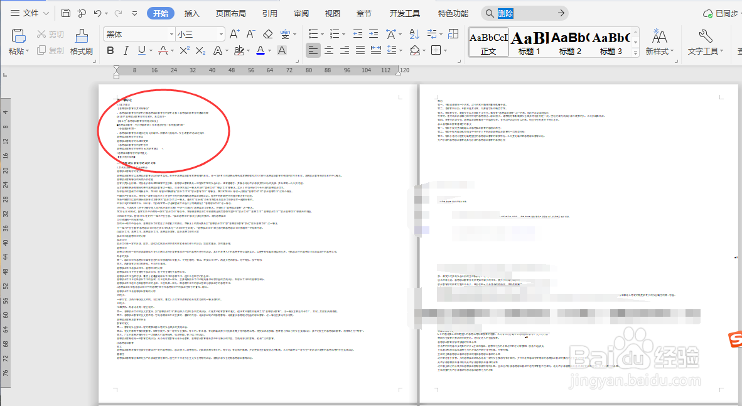The height and width of the screenshot is (406, 742).
Task: Enable right text alignment
Action: 345,50
